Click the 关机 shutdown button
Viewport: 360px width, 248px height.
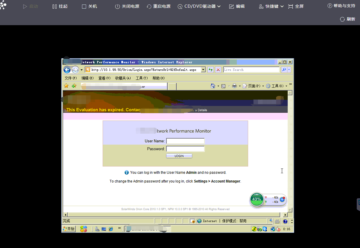click(x=90, y=6)
